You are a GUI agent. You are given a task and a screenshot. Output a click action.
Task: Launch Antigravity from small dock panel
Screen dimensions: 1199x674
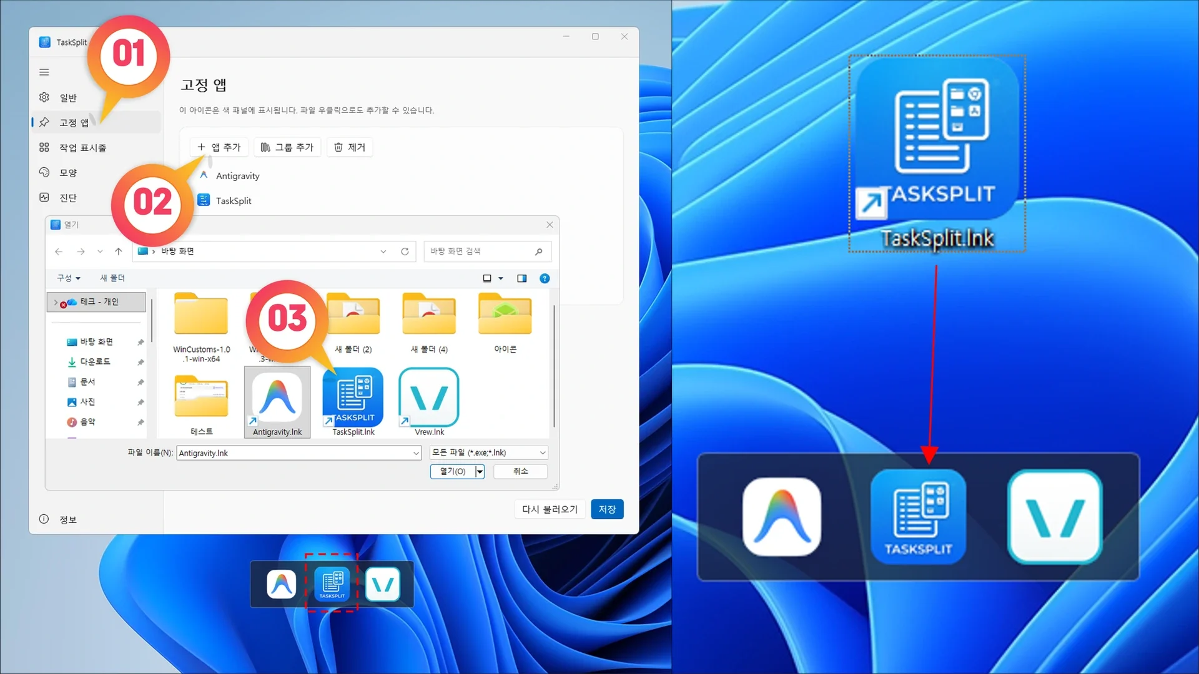282,585
